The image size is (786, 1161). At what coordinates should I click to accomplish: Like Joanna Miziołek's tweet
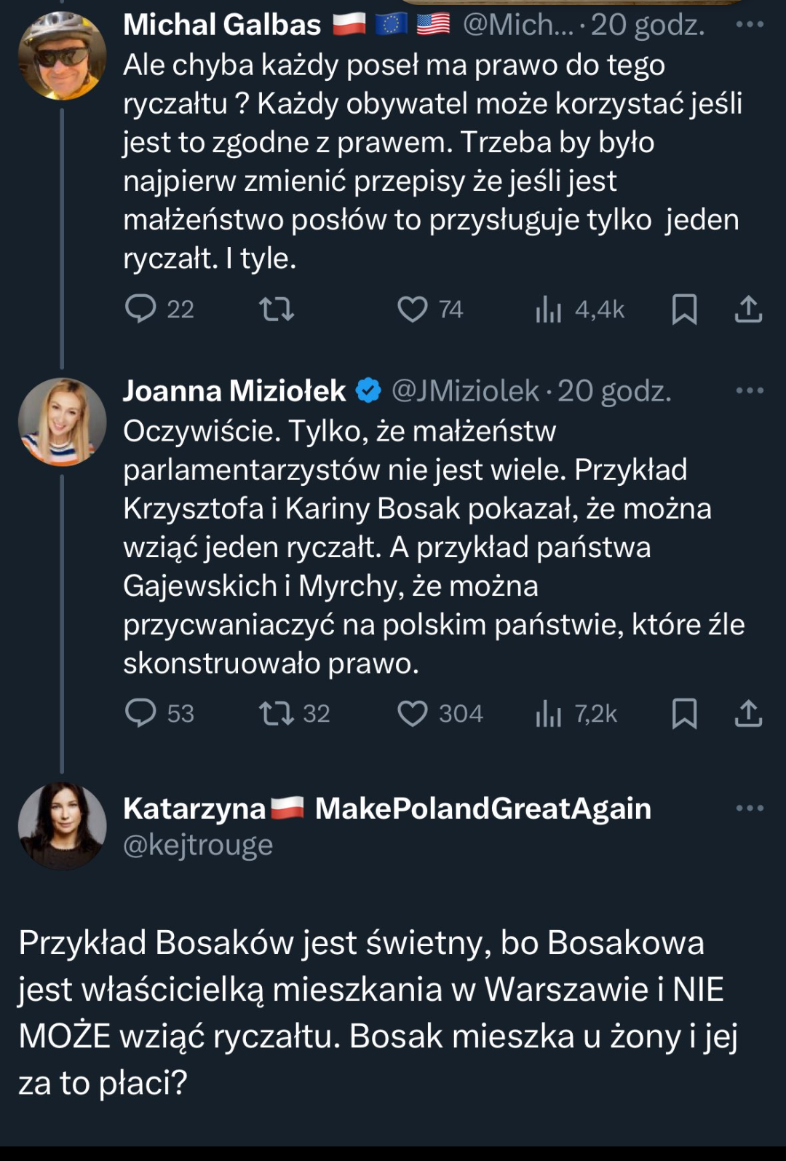click(413, 713)
